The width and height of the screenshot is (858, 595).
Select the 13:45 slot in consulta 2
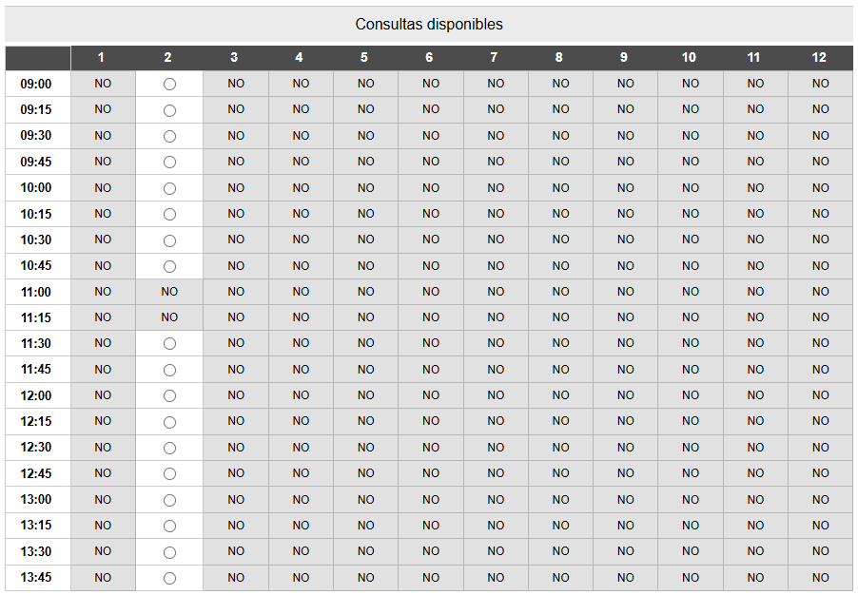coord(169,578)
